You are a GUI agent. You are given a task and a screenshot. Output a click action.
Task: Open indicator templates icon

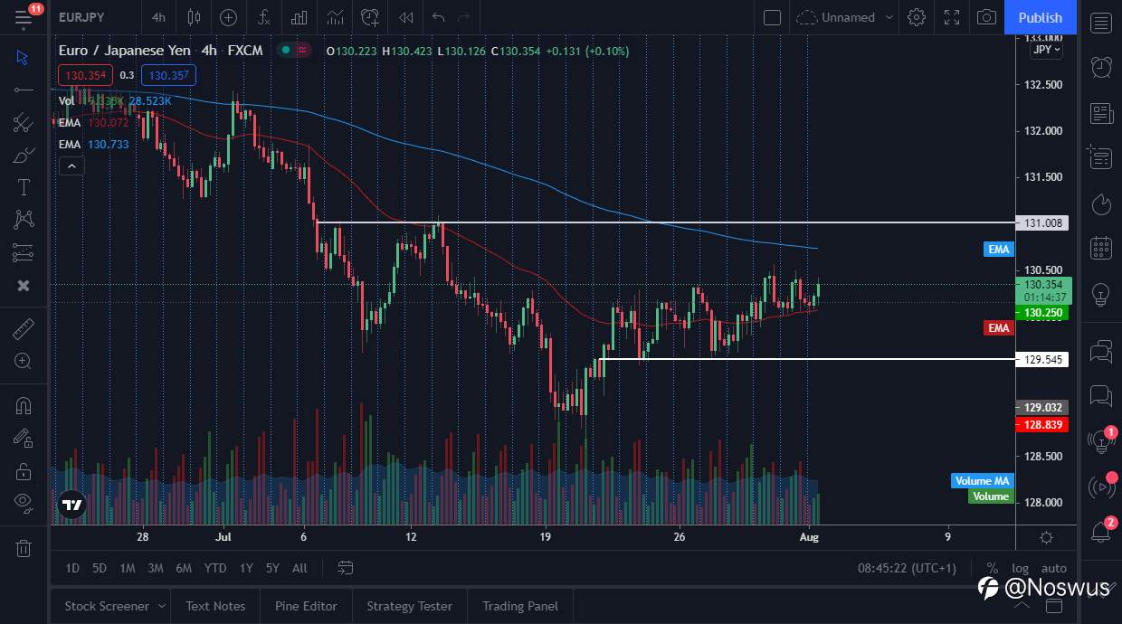pyautogui.click(x=336, y=17)
